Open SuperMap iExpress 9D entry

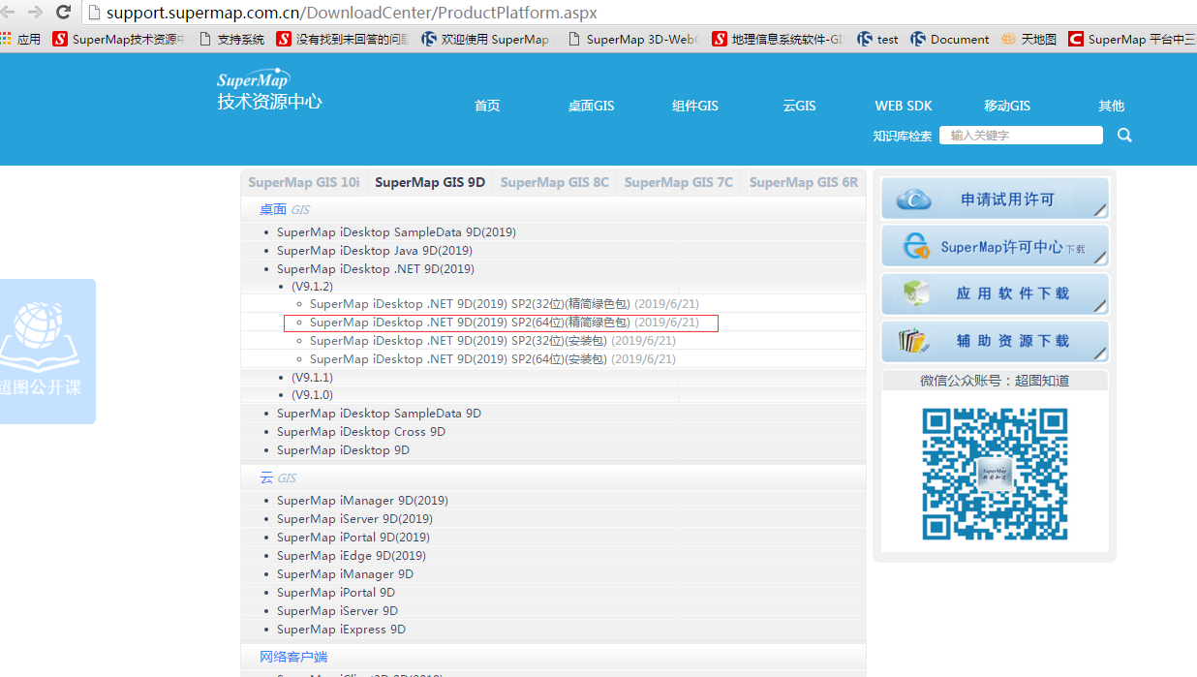click(341, 630)
